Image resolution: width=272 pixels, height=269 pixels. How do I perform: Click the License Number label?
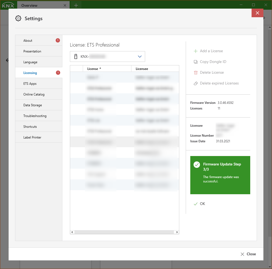pos(202,136)
